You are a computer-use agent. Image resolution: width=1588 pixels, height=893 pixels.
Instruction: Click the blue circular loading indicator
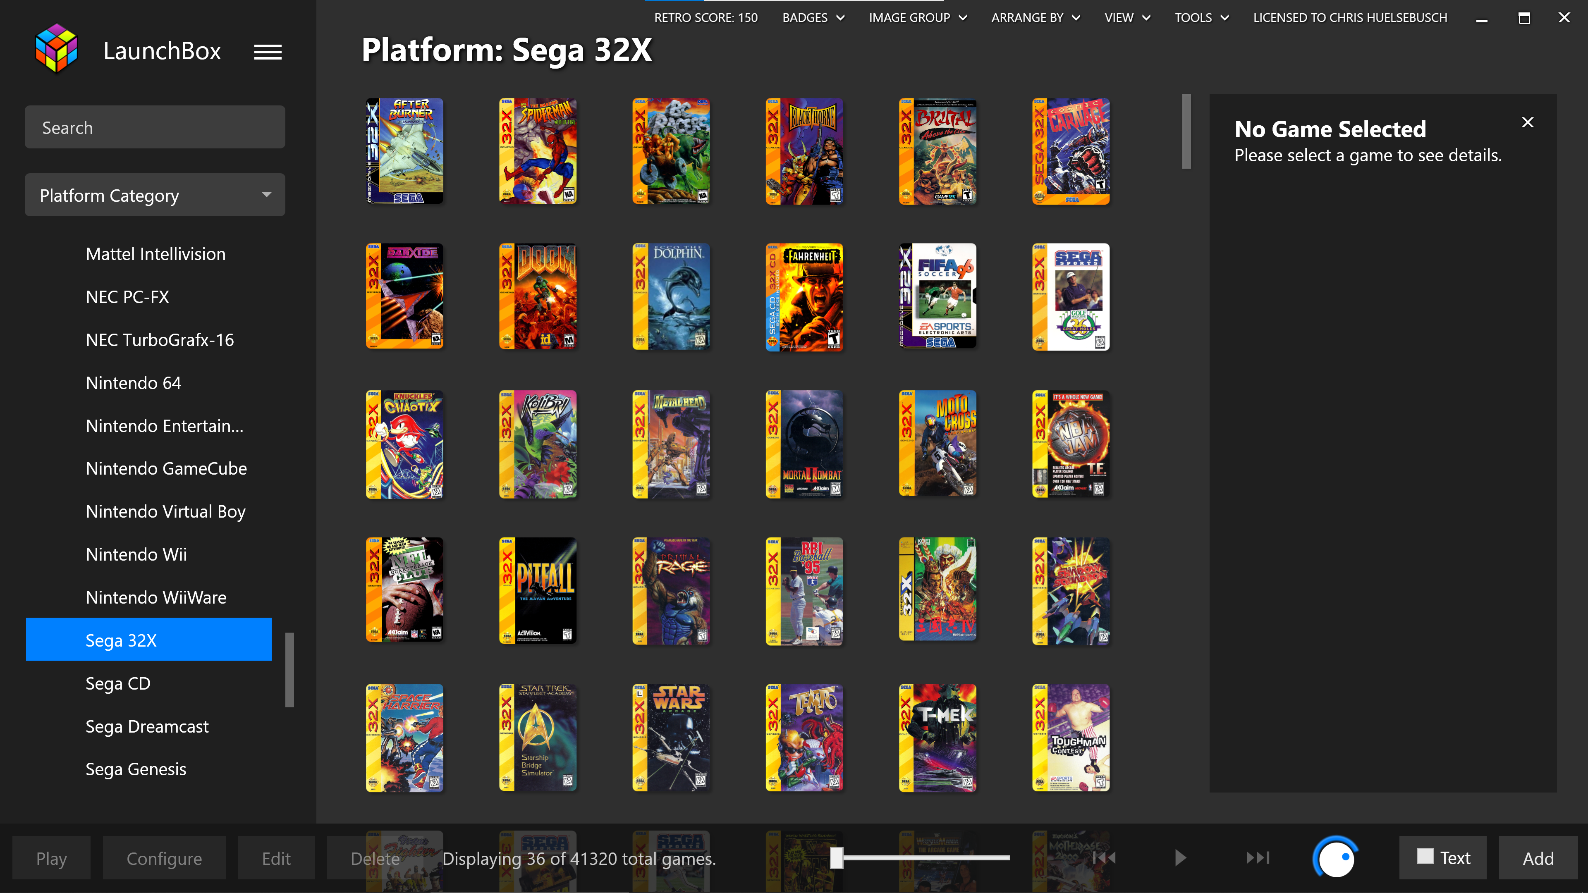pos(1335,857)
